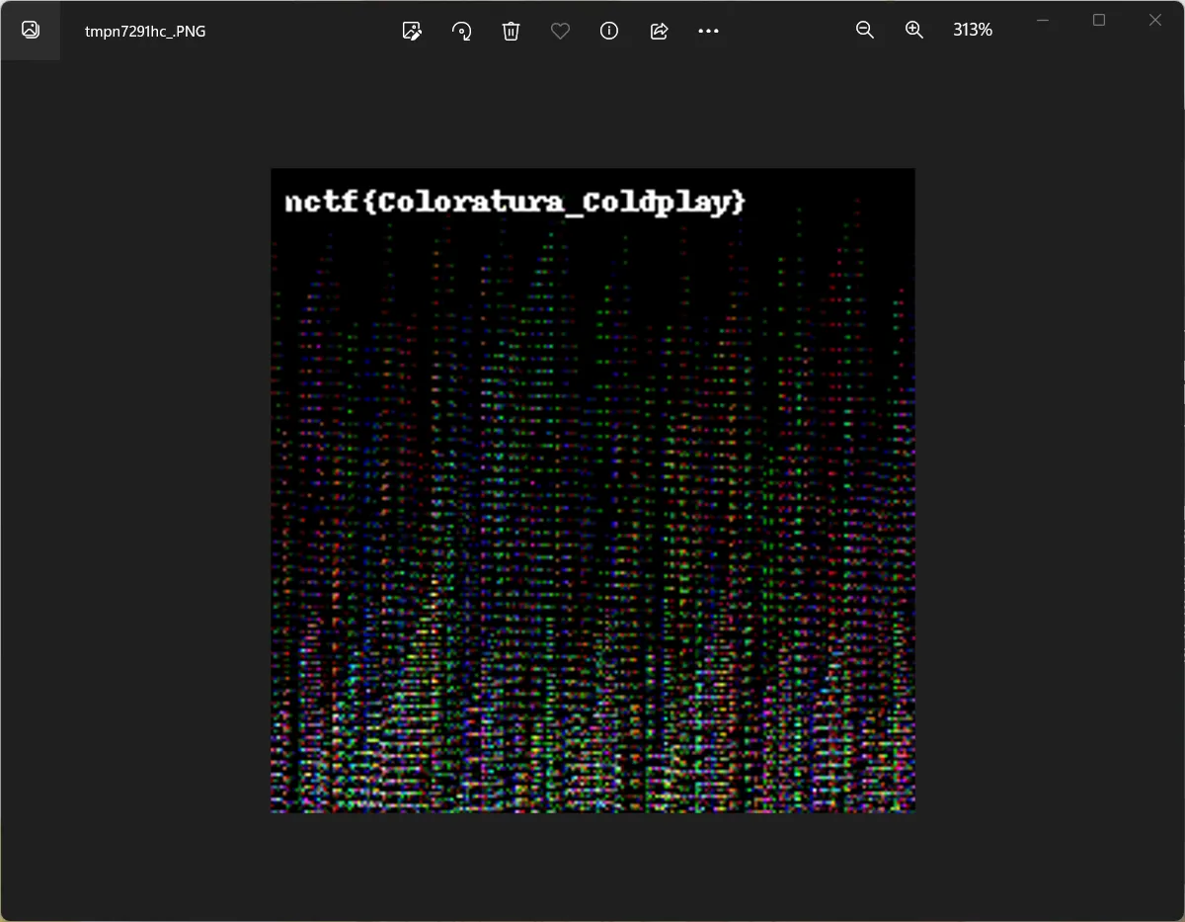This screenshot has width=1185, height=922.
Task: Maximize the Photos window
Action: pyautogui.click(x=1099, y=20)
